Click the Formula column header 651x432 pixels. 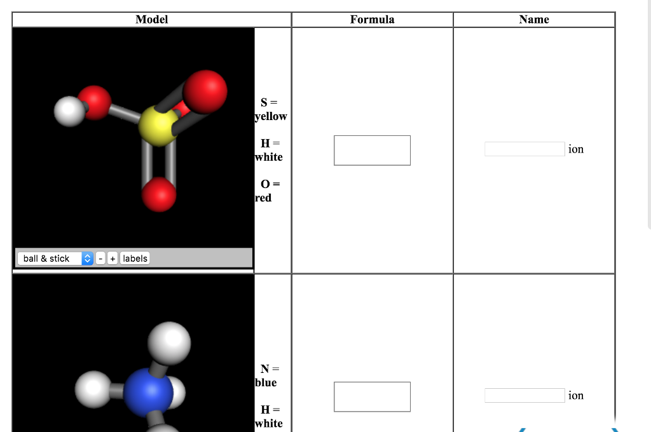pyautogui.click(x=372, y=19)
